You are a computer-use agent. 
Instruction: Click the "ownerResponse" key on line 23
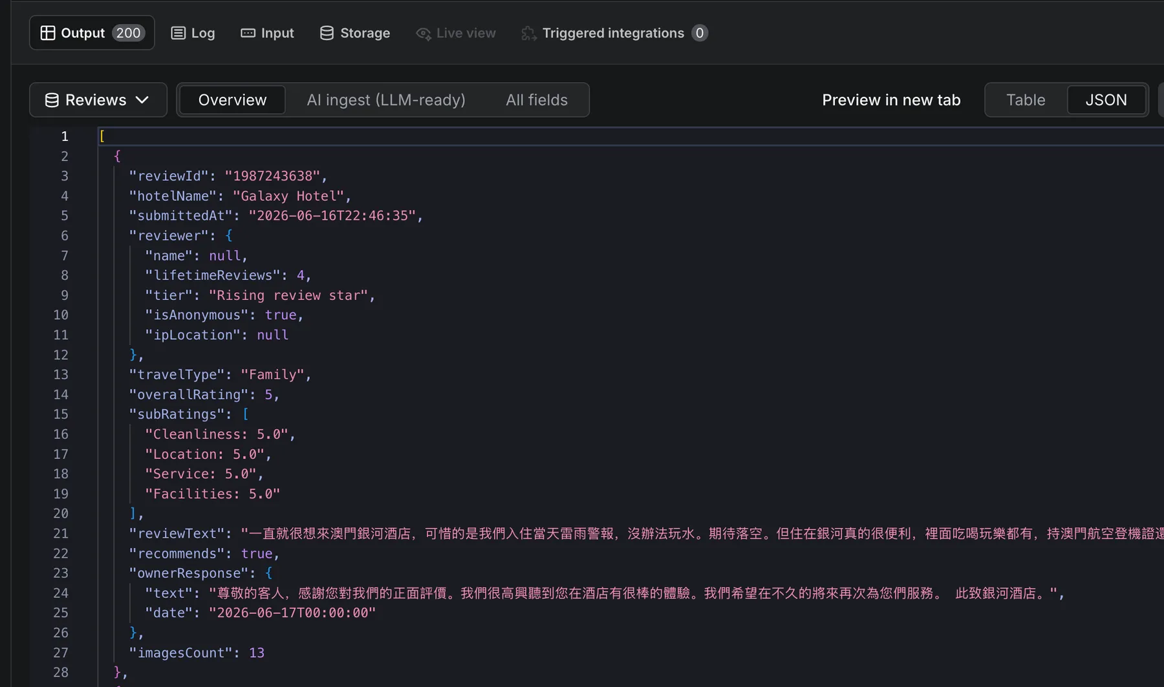(x=189, y=573)
